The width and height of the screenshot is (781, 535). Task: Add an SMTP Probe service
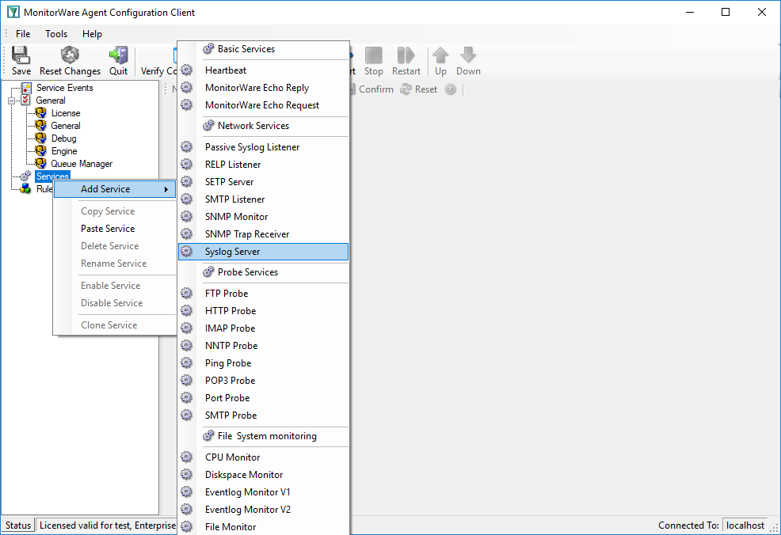[264, 415]
